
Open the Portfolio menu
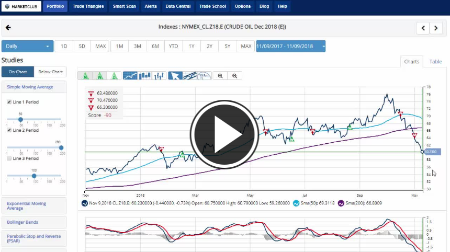(x=55, y=6)
